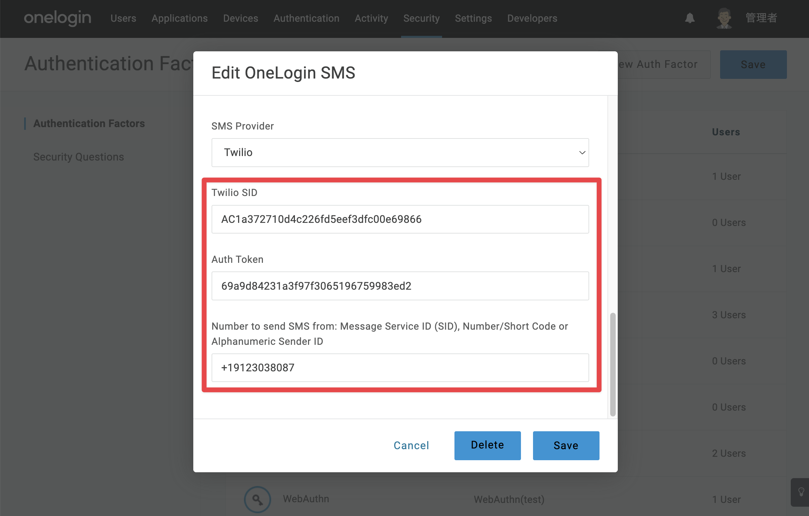
Task: Open the Authentication menu
Action: [306, 18]
